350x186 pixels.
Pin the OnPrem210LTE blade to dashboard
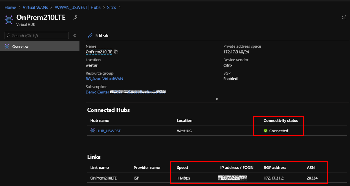pyautogui.click(x=75, y=17)
